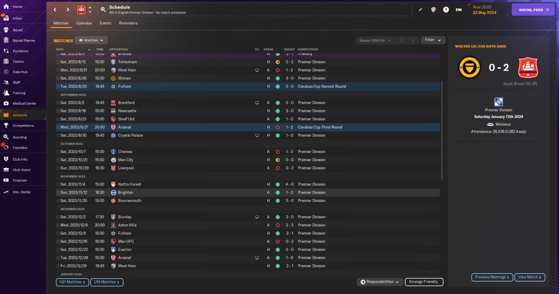Image resolution: width=559 pixels, height=294 pixels.
Task: Toggle the selector on Chelsea match row
Action: pyautogui.click(x=58, y=152)
